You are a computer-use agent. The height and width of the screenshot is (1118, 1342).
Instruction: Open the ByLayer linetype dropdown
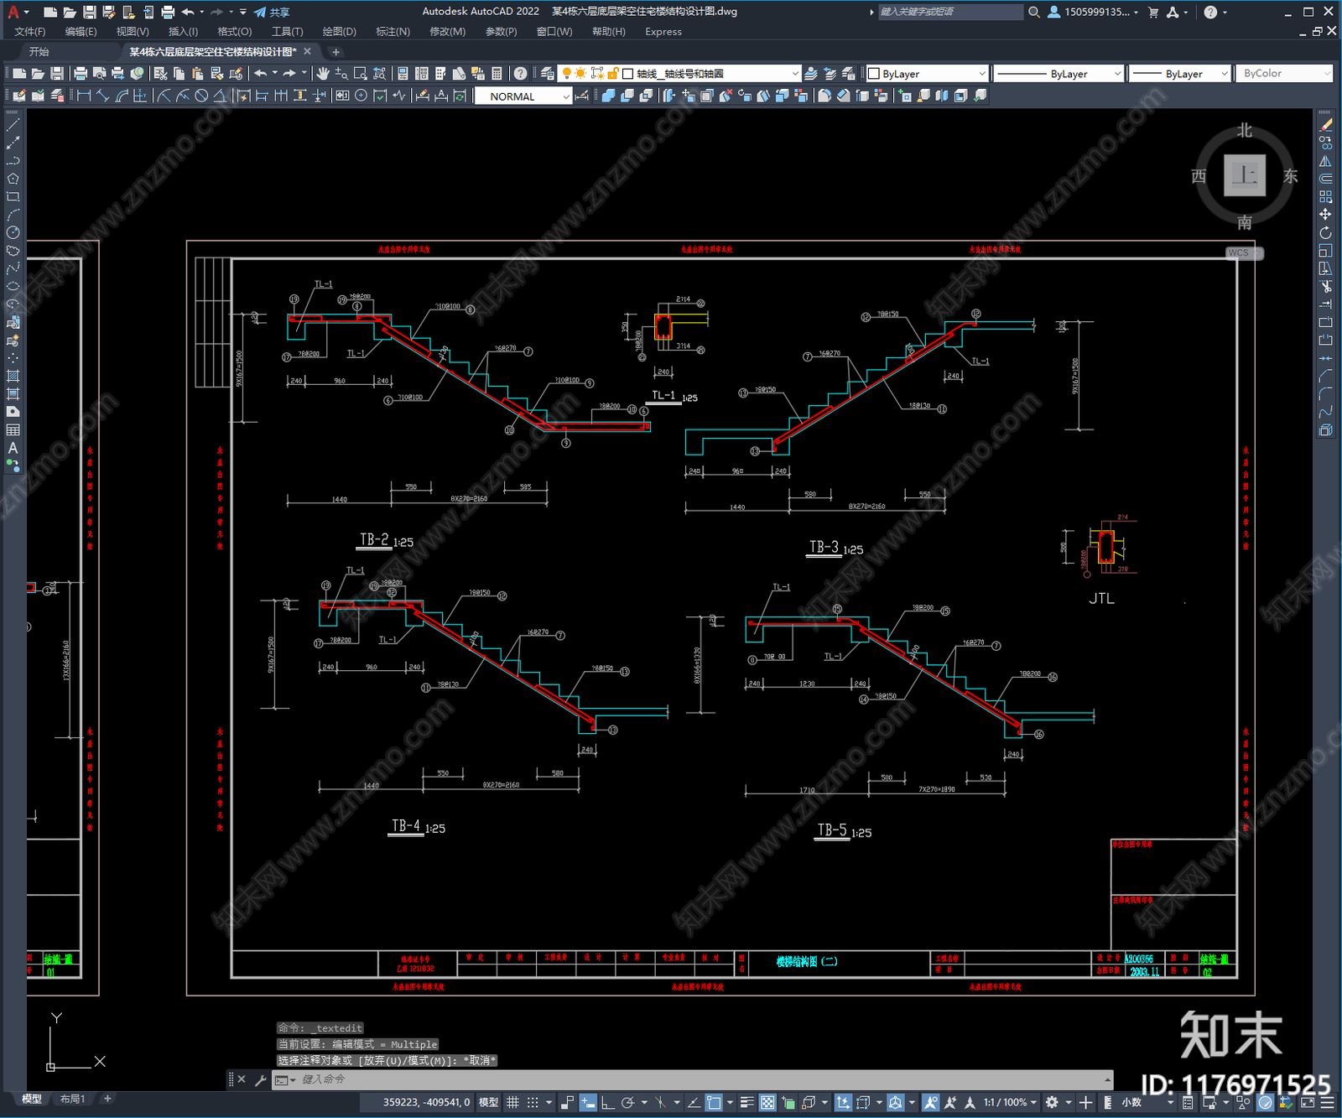tap(1059, 74)
